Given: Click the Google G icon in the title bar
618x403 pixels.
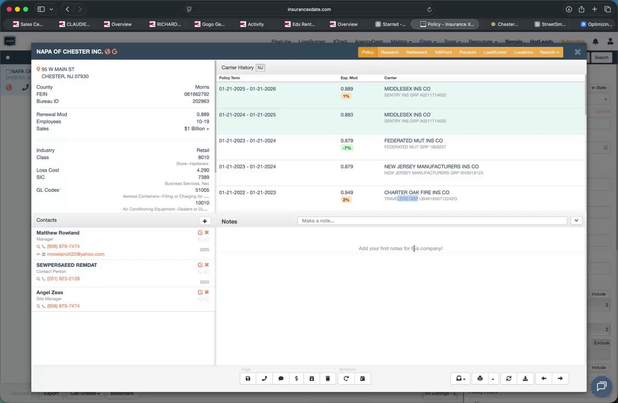Looking at the screenshot, I should [115, 52].
